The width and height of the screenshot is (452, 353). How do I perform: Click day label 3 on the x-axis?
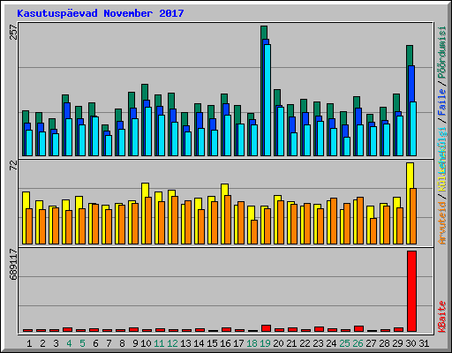[x=56, y=343]
